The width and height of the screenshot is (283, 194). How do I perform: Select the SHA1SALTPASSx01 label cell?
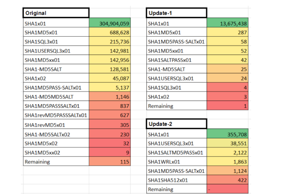pyautogui.click(x=176, y=60)
